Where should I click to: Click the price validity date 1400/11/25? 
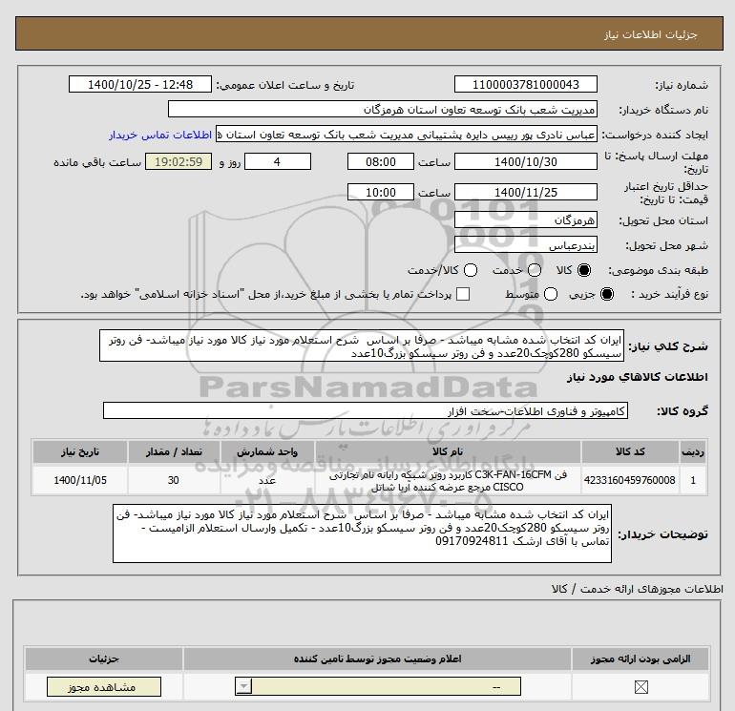coord(525,192)
